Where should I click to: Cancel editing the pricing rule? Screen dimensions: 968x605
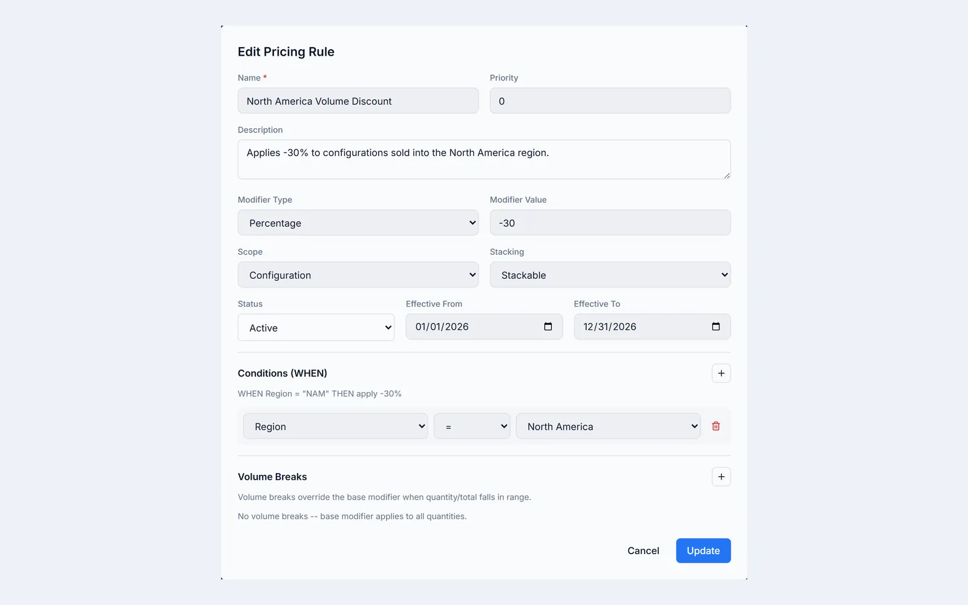[643, 551]
